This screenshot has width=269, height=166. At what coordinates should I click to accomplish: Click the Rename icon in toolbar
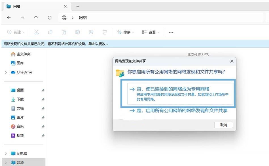point(77,32)
